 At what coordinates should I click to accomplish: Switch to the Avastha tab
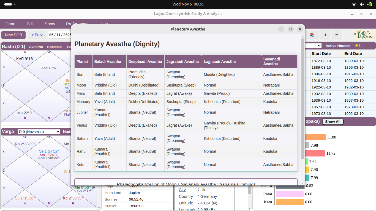[36, 47]
